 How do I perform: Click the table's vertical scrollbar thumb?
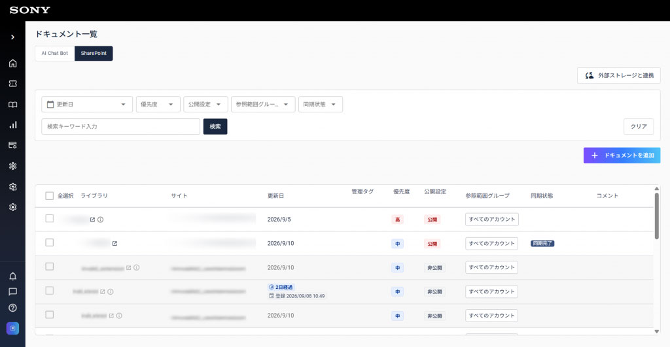pyautogui.click(x=657, y=216)
